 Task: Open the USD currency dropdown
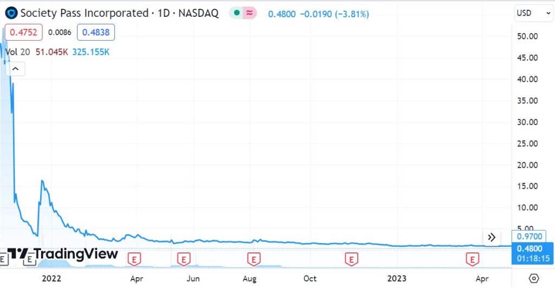(x=533, y=13)
